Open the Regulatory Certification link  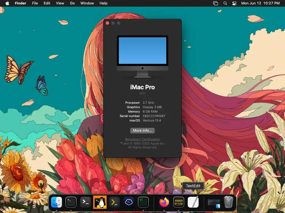point(142,139)
